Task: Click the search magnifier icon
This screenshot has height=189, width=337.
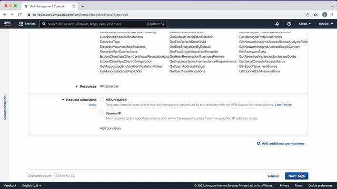Action: (x=44, y=24)
